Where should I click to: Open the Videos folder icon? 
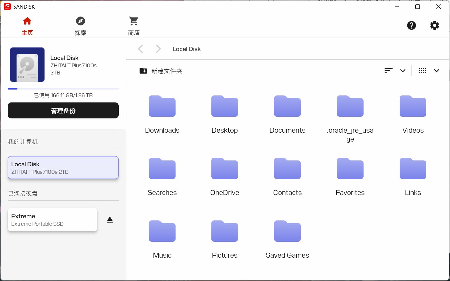click(x=413, y=106)
